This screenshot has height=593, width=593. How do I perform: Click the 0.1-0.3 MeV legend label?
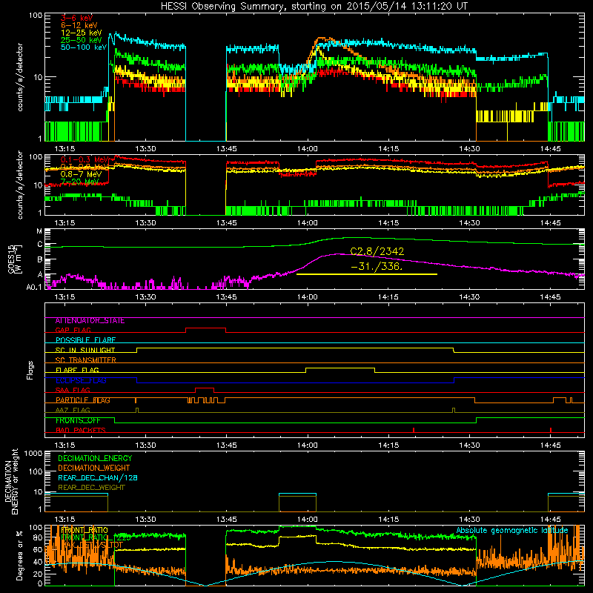84,160
